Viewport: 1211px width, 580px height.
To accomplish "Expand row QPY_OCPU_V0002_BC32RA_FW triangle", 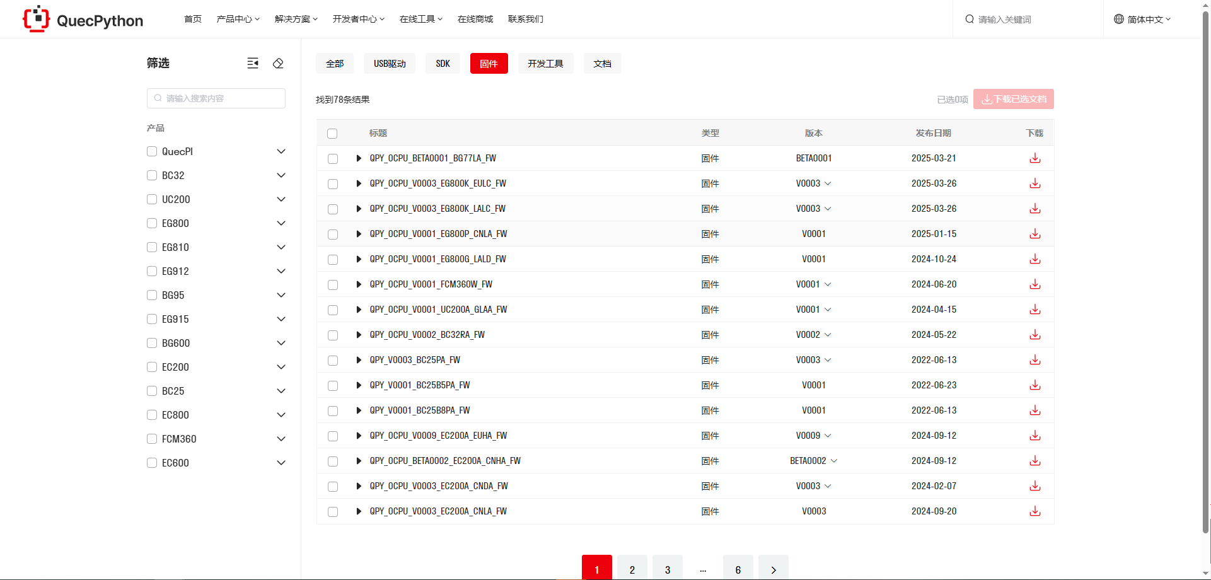I will [359, 335].
